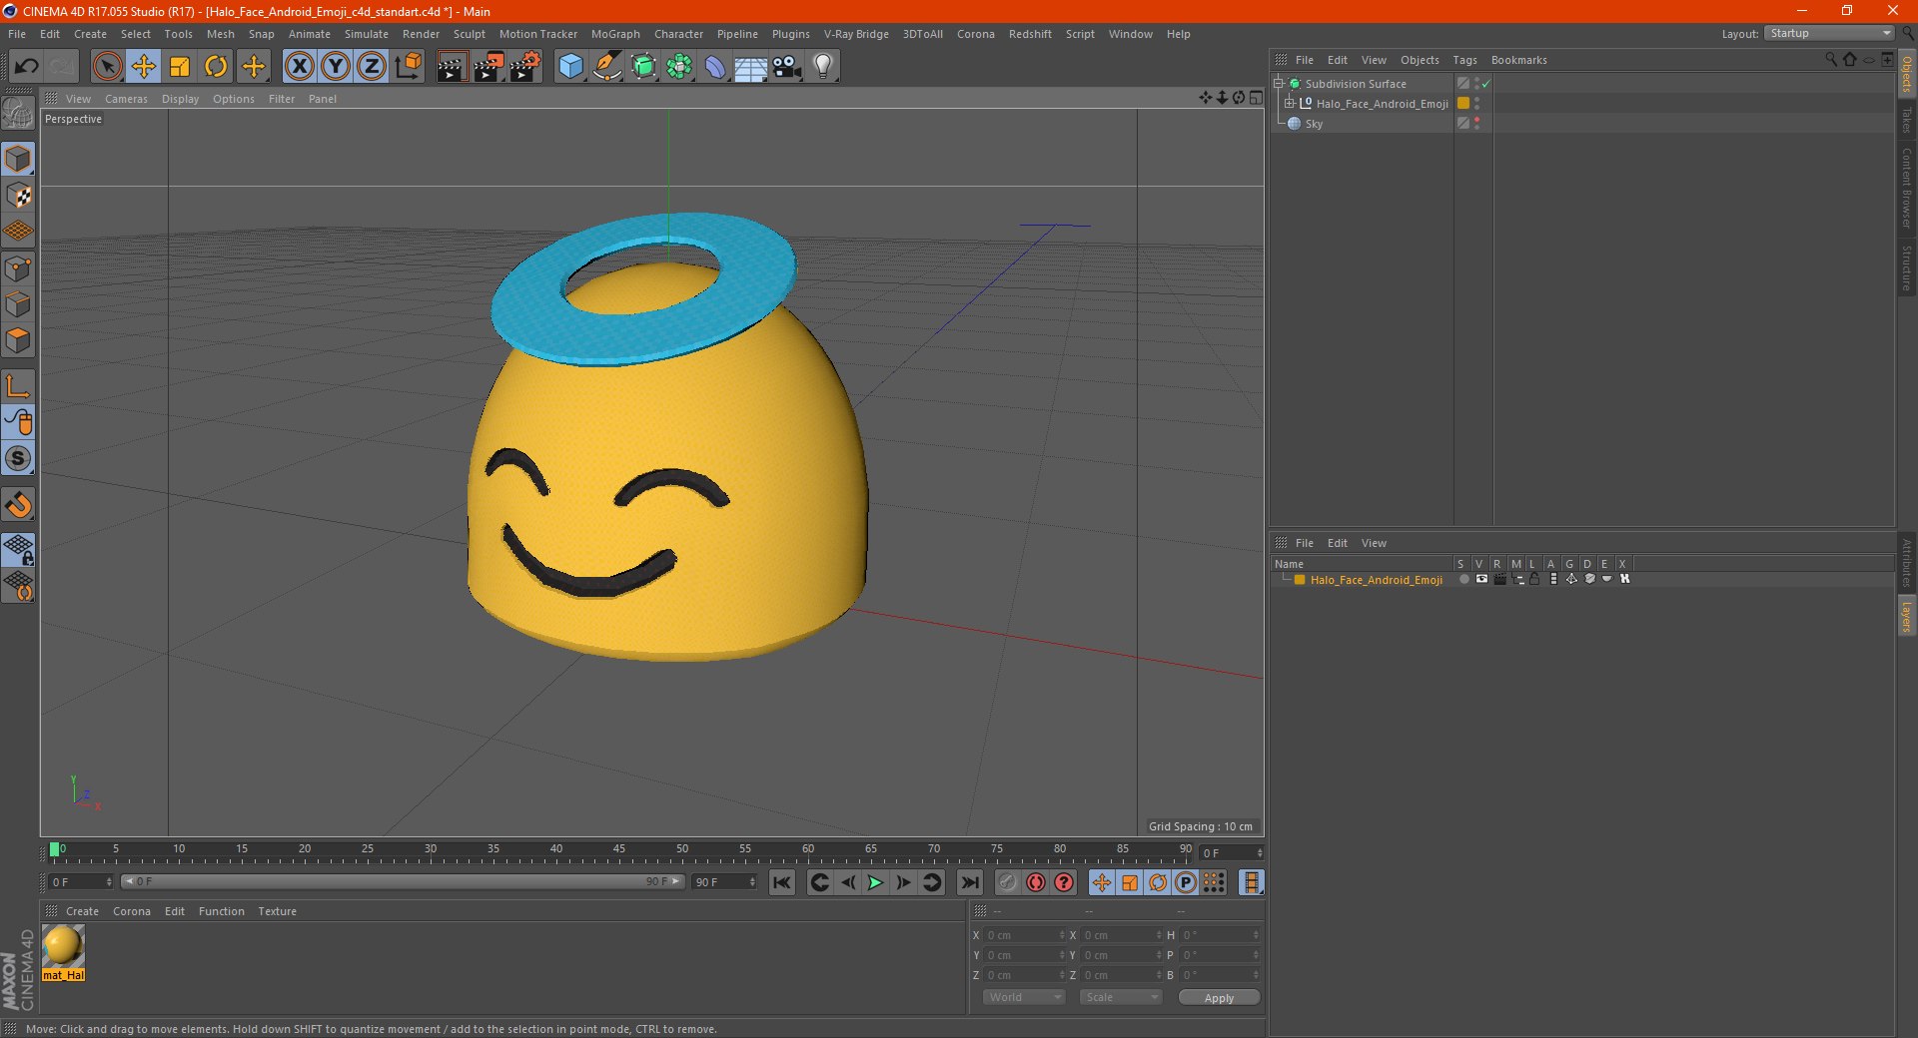Toggle Subdivision Surface enable checkmark
The width and height of the screenshot is (1918, 1038).
click(1485, 84)
